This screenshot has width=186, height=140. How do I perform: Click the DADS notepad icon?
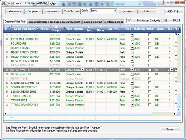click(166, 20)
